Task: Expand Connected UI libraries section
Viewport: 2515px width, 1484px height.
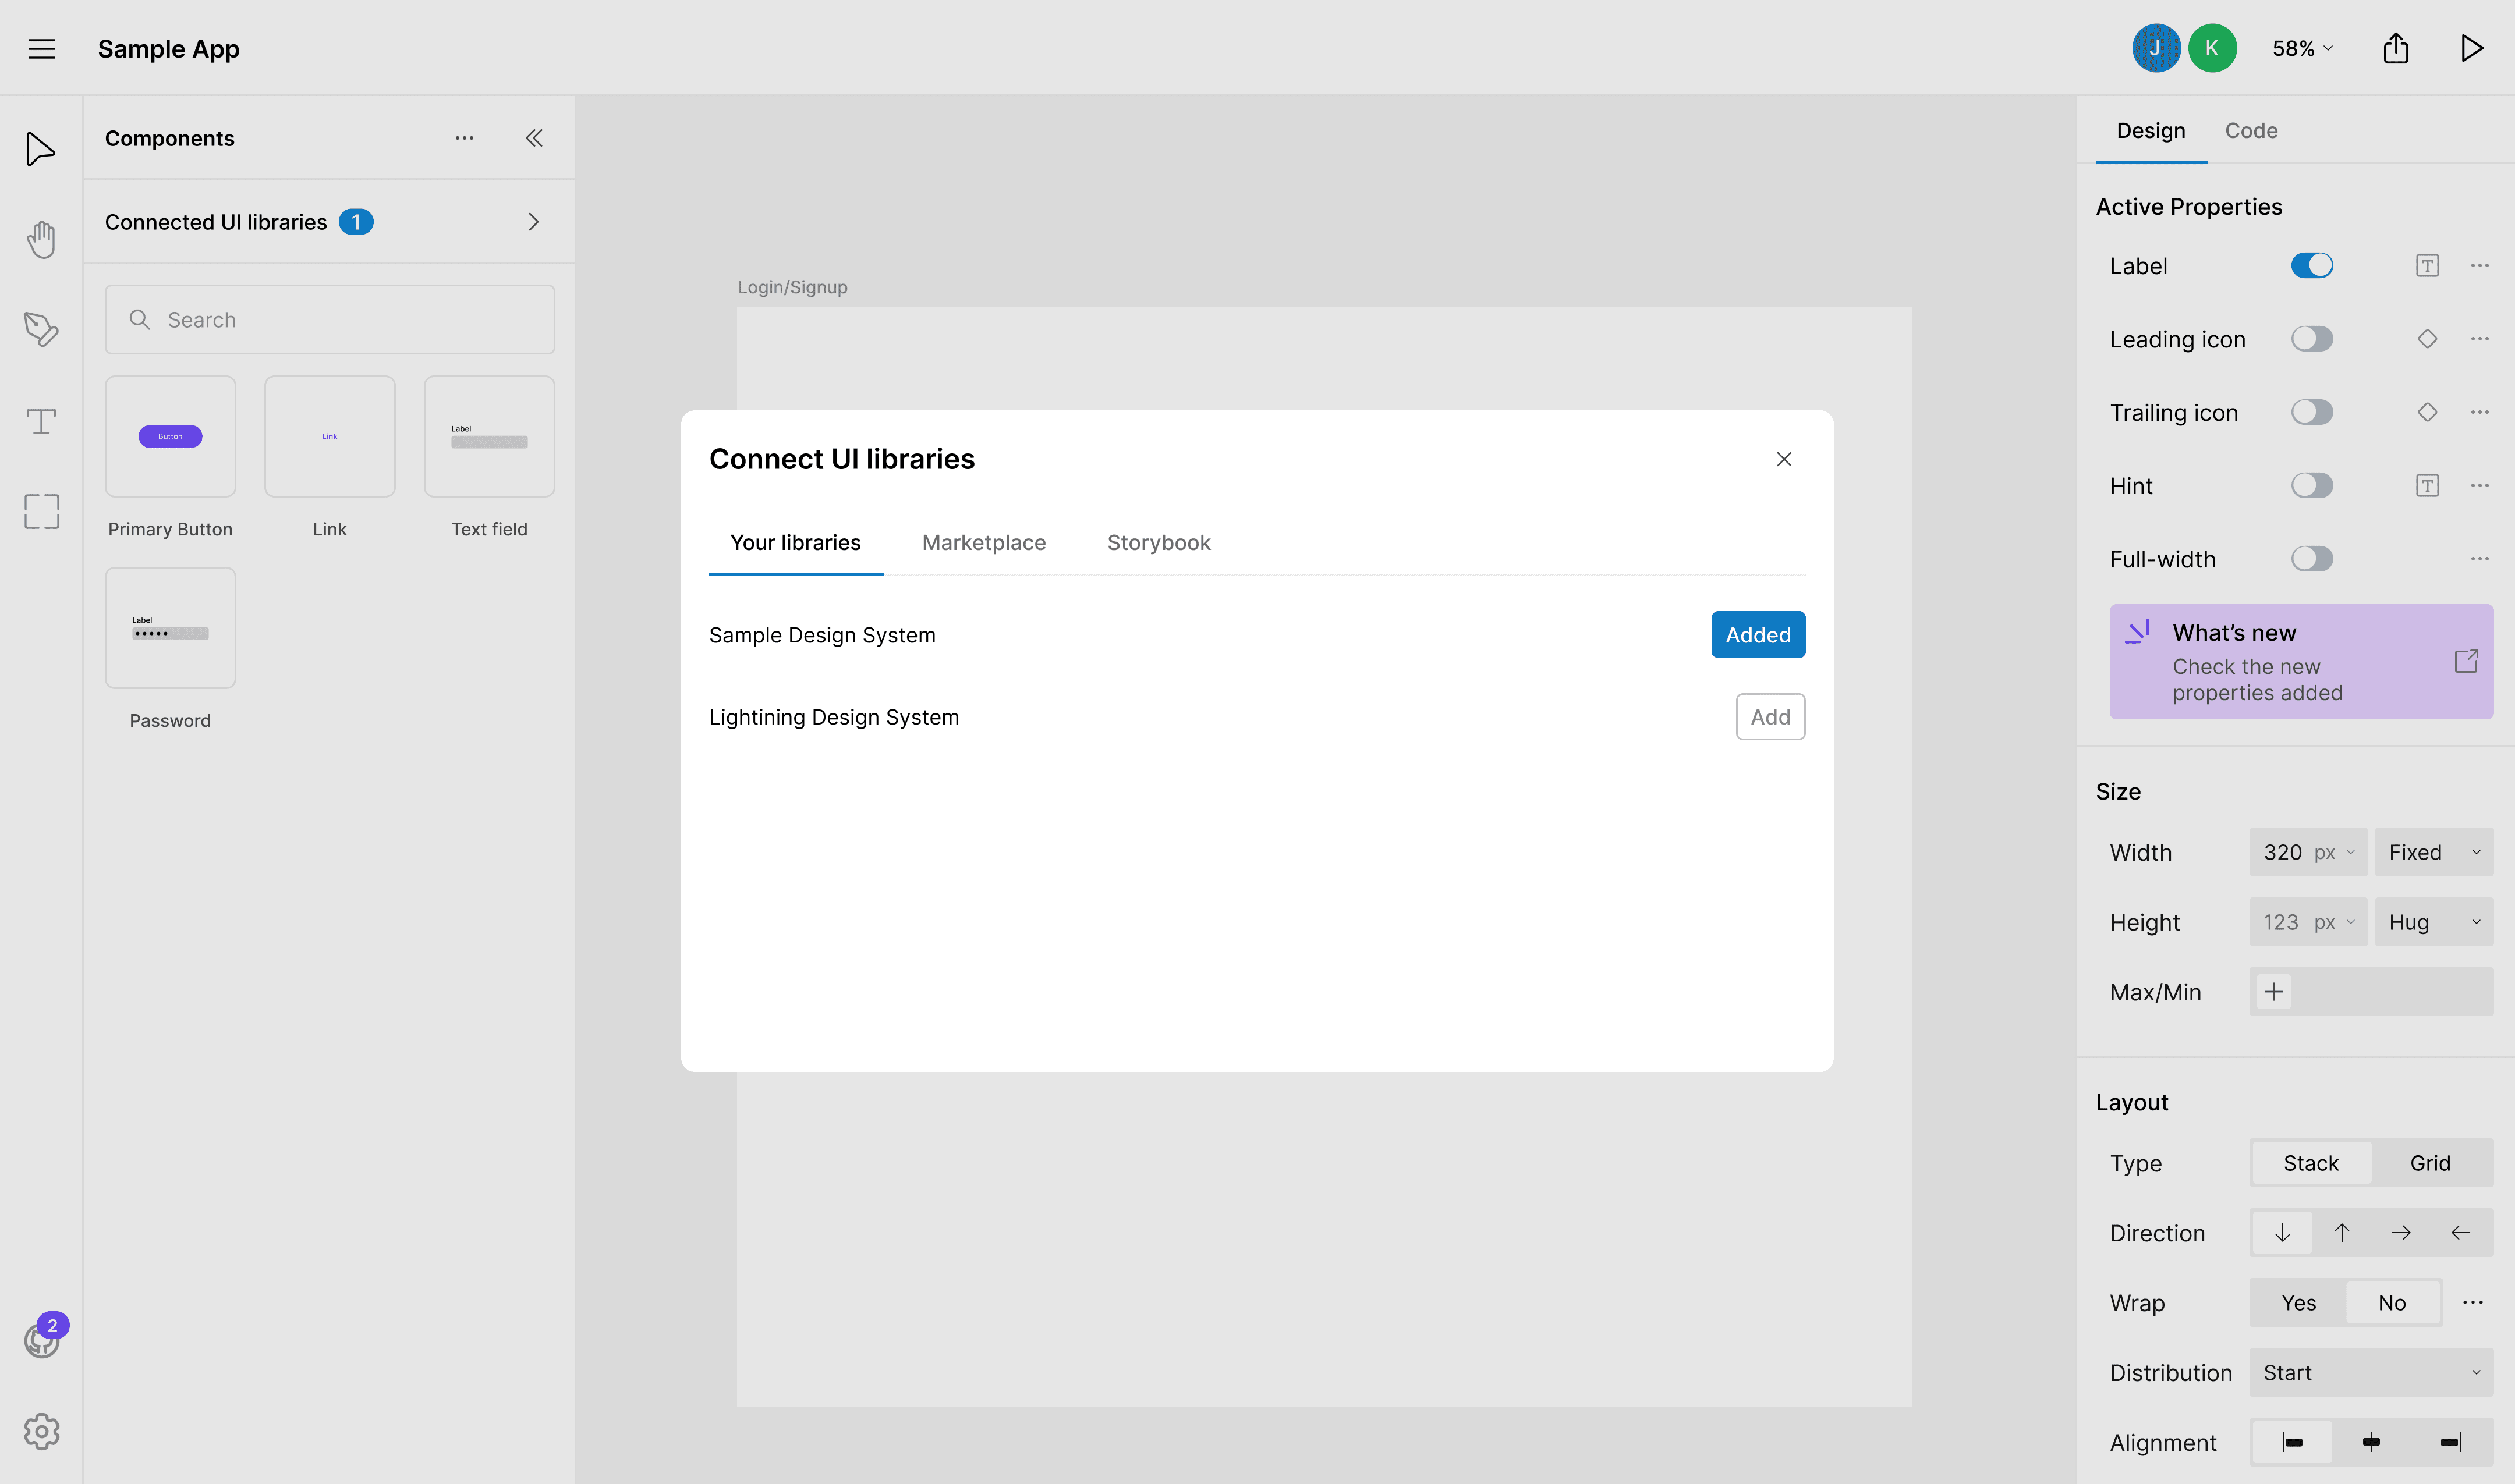Action: click(533, 222)
